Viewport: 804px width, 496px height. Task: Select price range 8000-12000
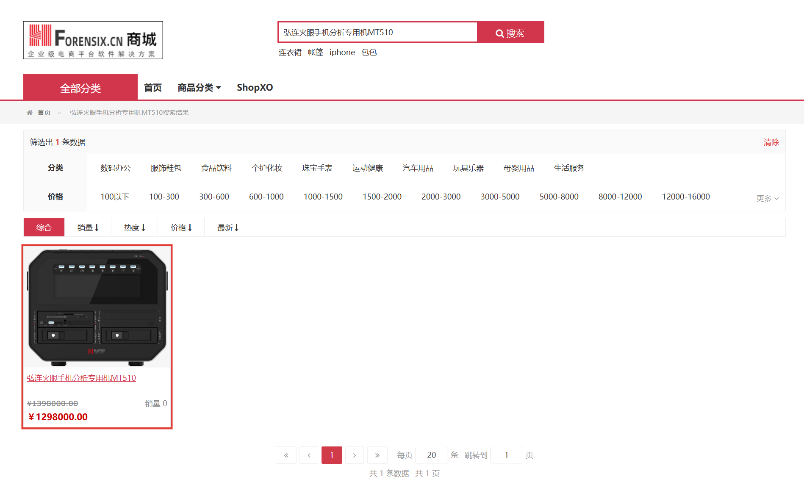(620, 197)
